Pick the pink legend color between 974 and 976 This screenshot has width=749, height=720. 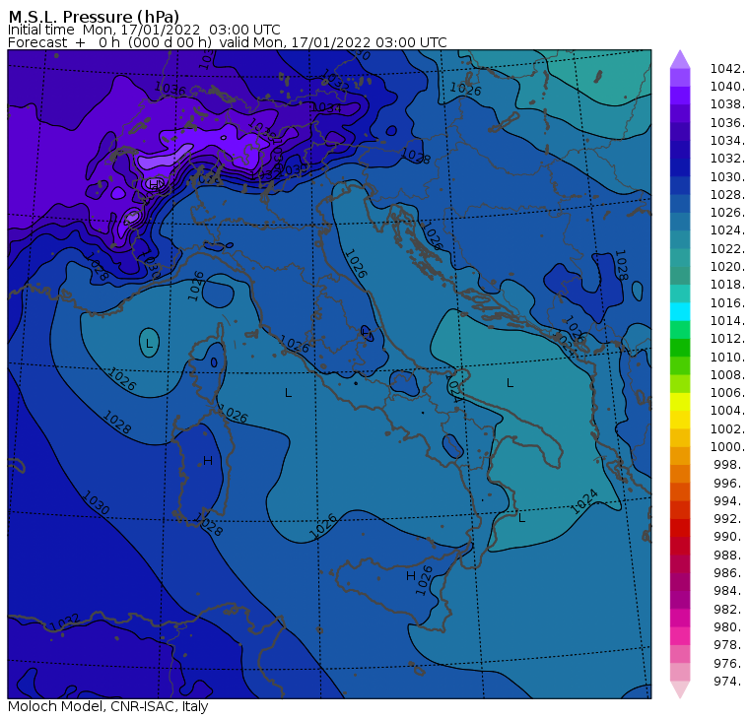[680, 672]
